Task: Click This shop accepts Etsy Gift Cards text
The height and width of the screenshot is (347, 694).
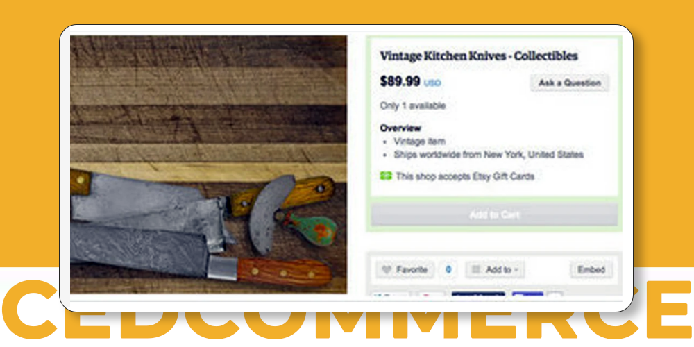Action: [465, 176]
